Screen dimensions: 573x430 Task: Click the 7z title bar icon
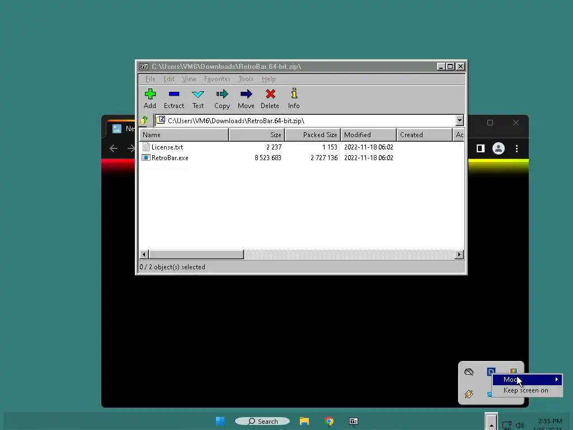(x=144, y=67)
